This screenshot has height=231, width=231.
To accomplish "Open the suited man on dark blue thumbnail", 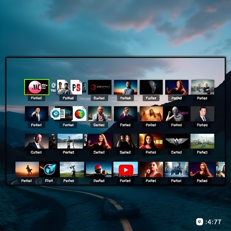I will [x=37, y=114].
